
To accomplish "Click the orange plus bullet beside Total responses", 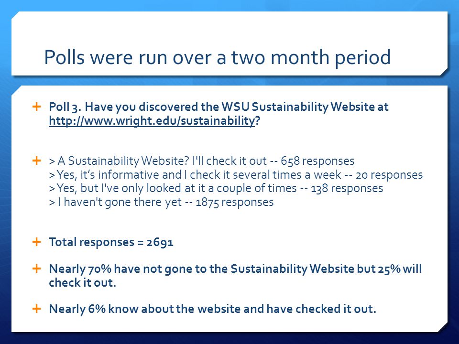I will click(x=37, y=242).
